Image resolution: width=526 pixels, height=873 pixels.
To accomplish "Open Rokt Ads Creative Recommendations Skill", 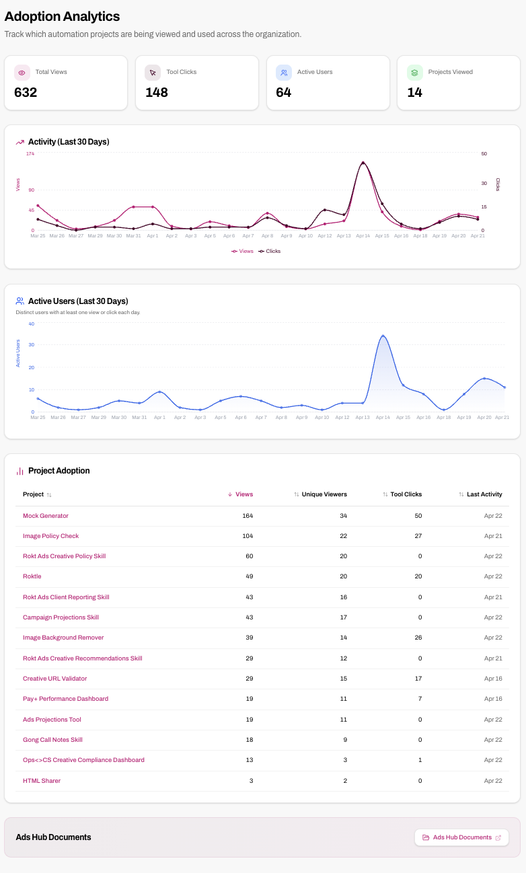I will [83, 658].
